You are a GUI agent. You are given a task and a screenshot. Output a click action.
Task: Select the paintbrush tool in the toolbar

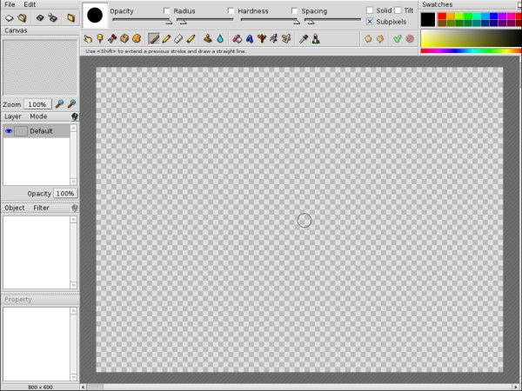coord(154,39)
